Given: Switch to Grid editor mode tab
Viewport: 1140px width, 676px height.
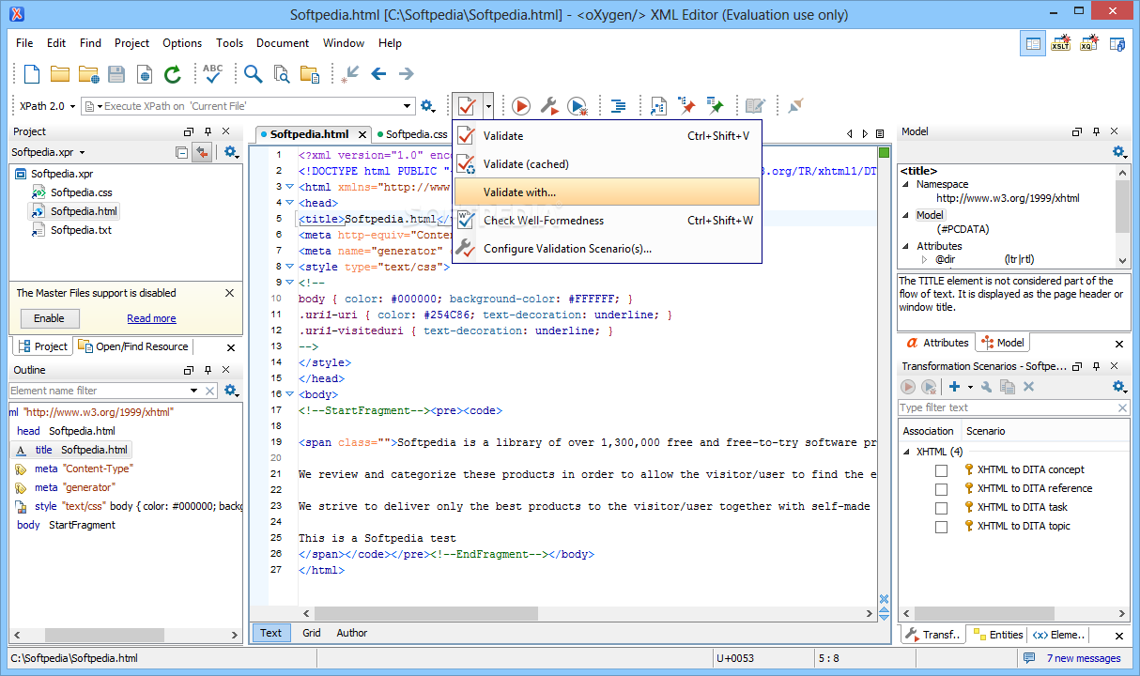Looking at the screenshot, I should (312, 633).
